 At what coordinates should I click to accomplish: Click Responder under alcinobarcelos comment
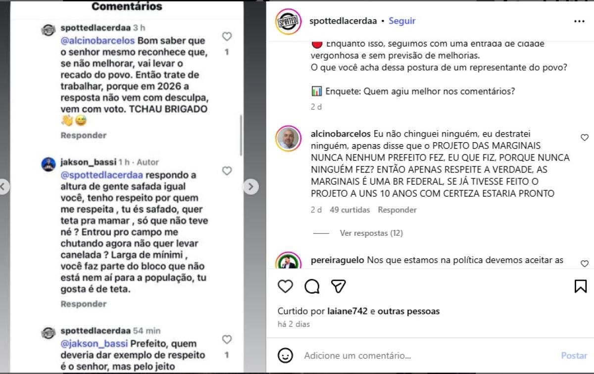(397, 210)
